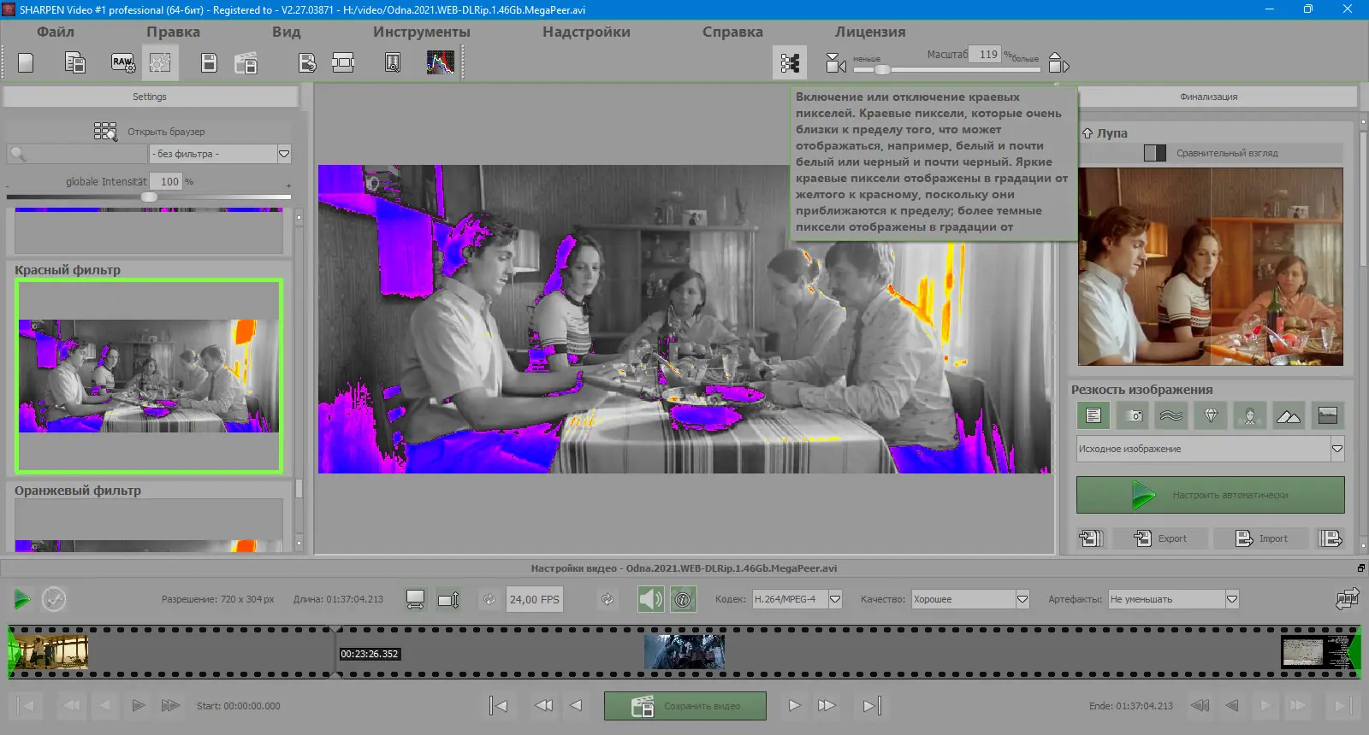Click the single floppy disk save icon

tap(209, 62)
